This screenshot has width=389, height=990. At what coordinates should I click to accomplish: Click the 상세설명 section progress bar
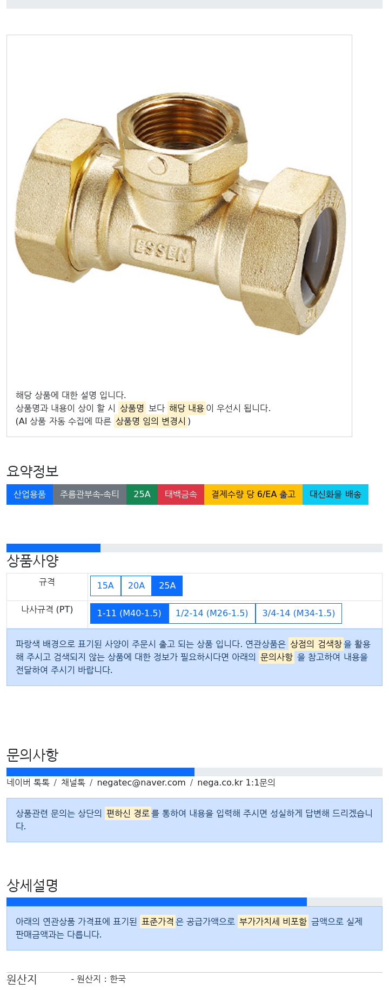click(157, 902)
